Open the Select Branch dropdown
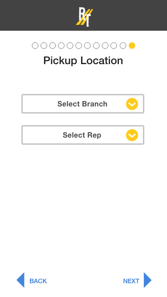 [x=83, y=104]
